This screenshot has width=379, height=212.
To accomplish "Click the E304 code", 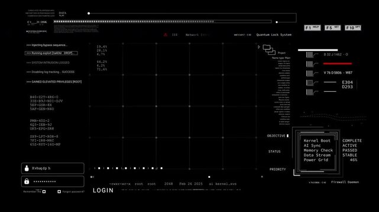I will 347,82.
